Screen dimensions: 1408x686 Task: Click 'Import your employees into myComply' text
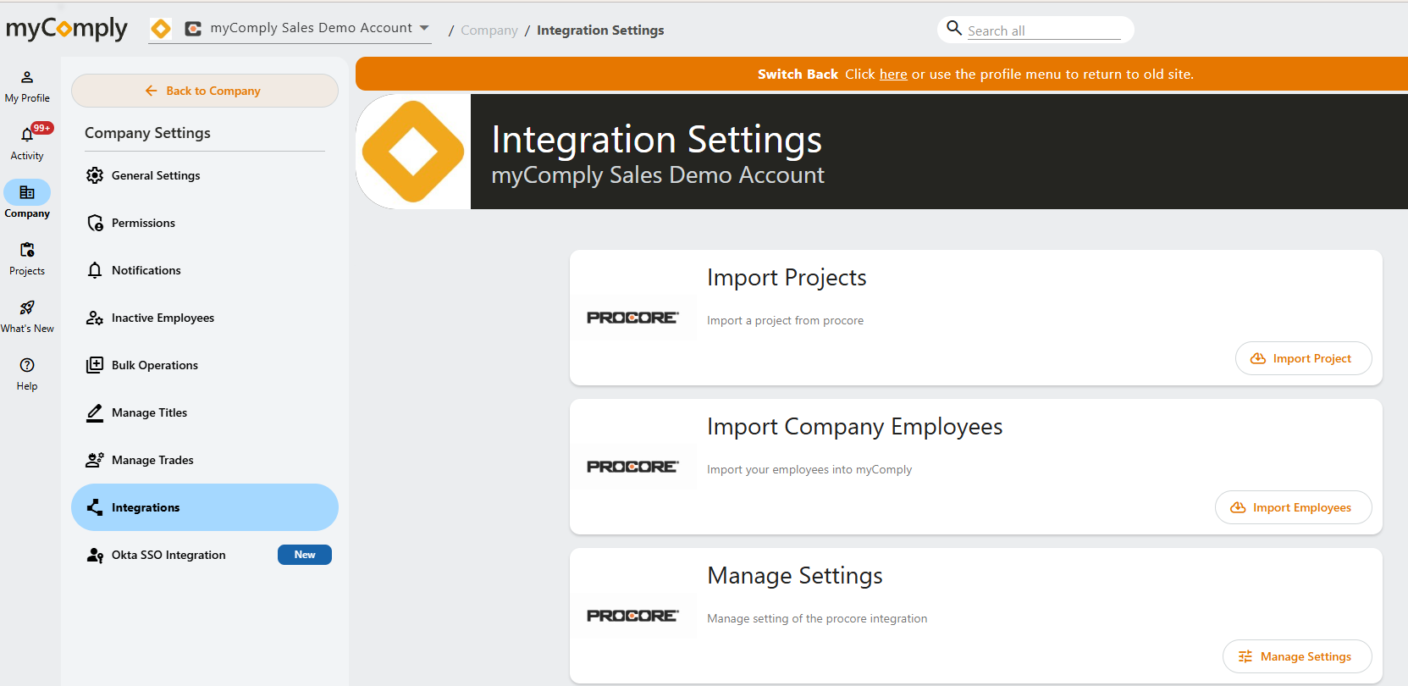tap(809, 469)
